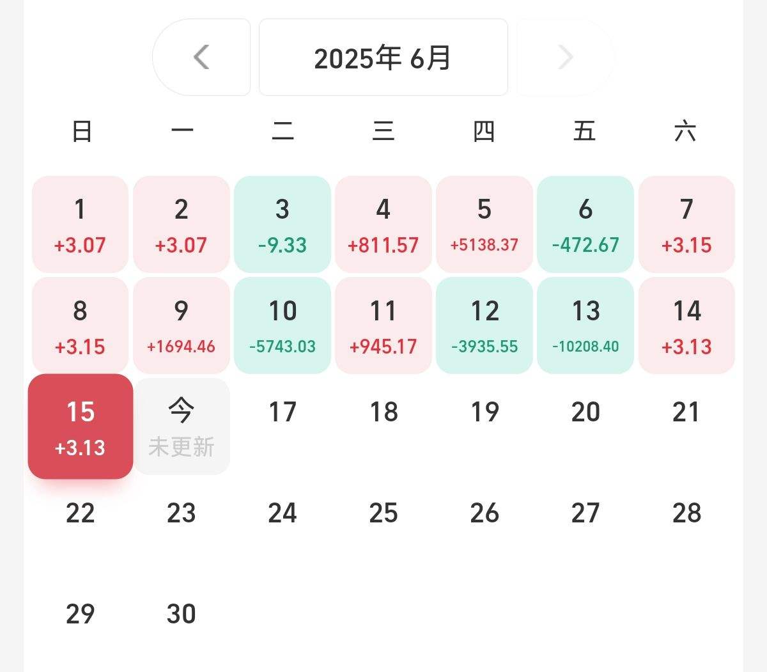Choose date 18 in the calendar
Image resolution: width=767 pixels, height=672 pixels.
point(383,412)
